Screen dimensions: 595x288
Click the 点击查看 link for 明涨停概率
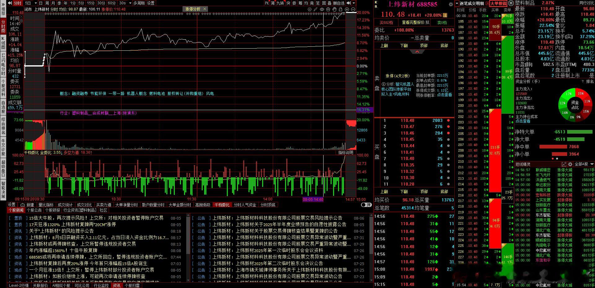(445, 95)
